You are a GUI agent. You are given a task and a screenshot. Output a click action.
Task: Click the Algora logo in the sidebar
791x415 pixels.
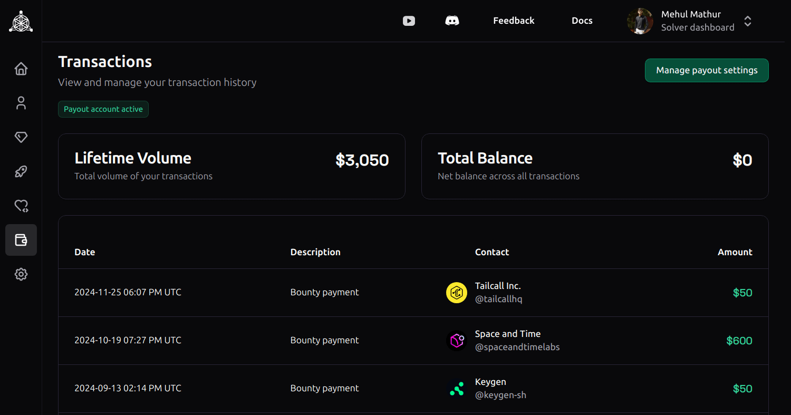click(x=21, y=21)
